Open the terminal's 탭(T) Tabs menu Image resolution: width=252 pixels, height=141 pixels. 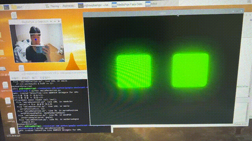coord(34,78)
